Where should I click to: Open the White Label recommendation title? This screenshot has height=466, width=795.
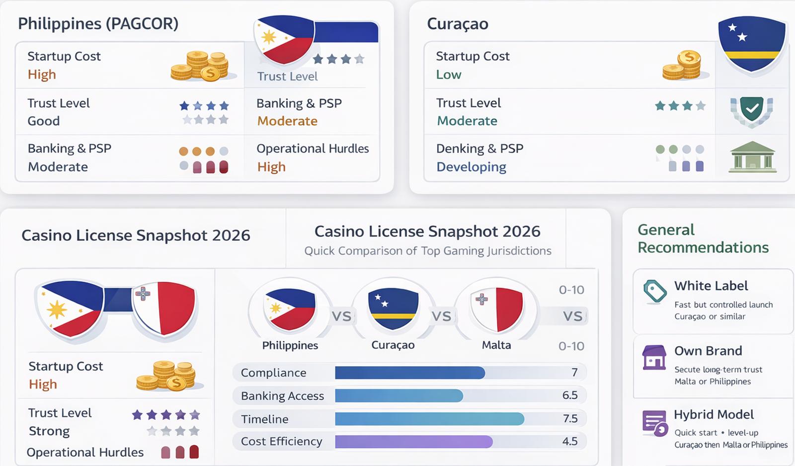[x=711, y=286]
